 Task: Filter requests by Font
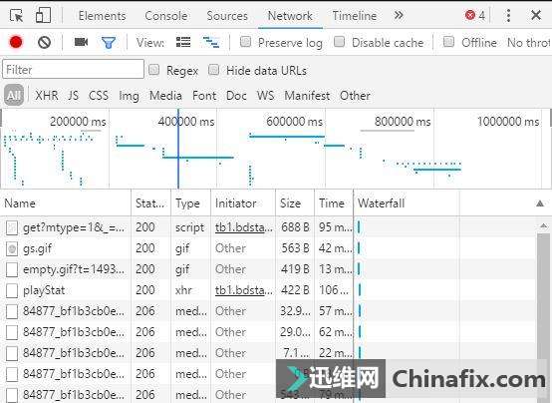click(204, 96)
